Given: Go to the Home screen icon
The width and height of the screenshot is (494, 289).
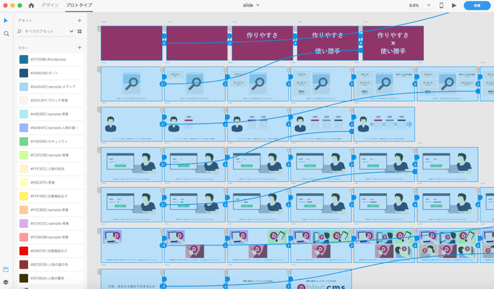Looking at the screenshot, I should pyautogui.click(x=31, y=5).
